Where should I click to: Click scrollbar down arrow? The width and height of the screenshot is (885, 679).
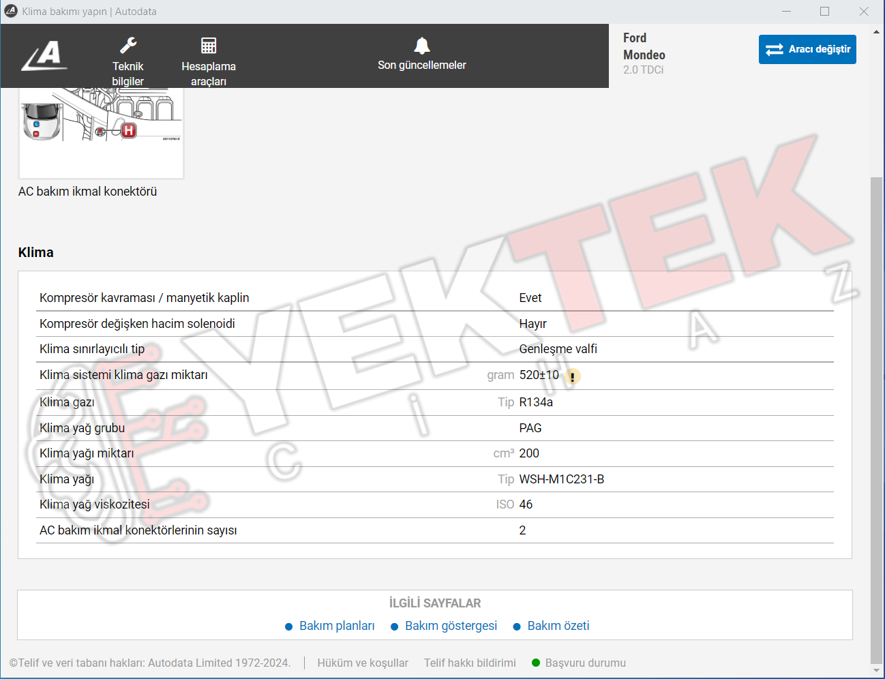pyautogui.click(x=876, y=671)
